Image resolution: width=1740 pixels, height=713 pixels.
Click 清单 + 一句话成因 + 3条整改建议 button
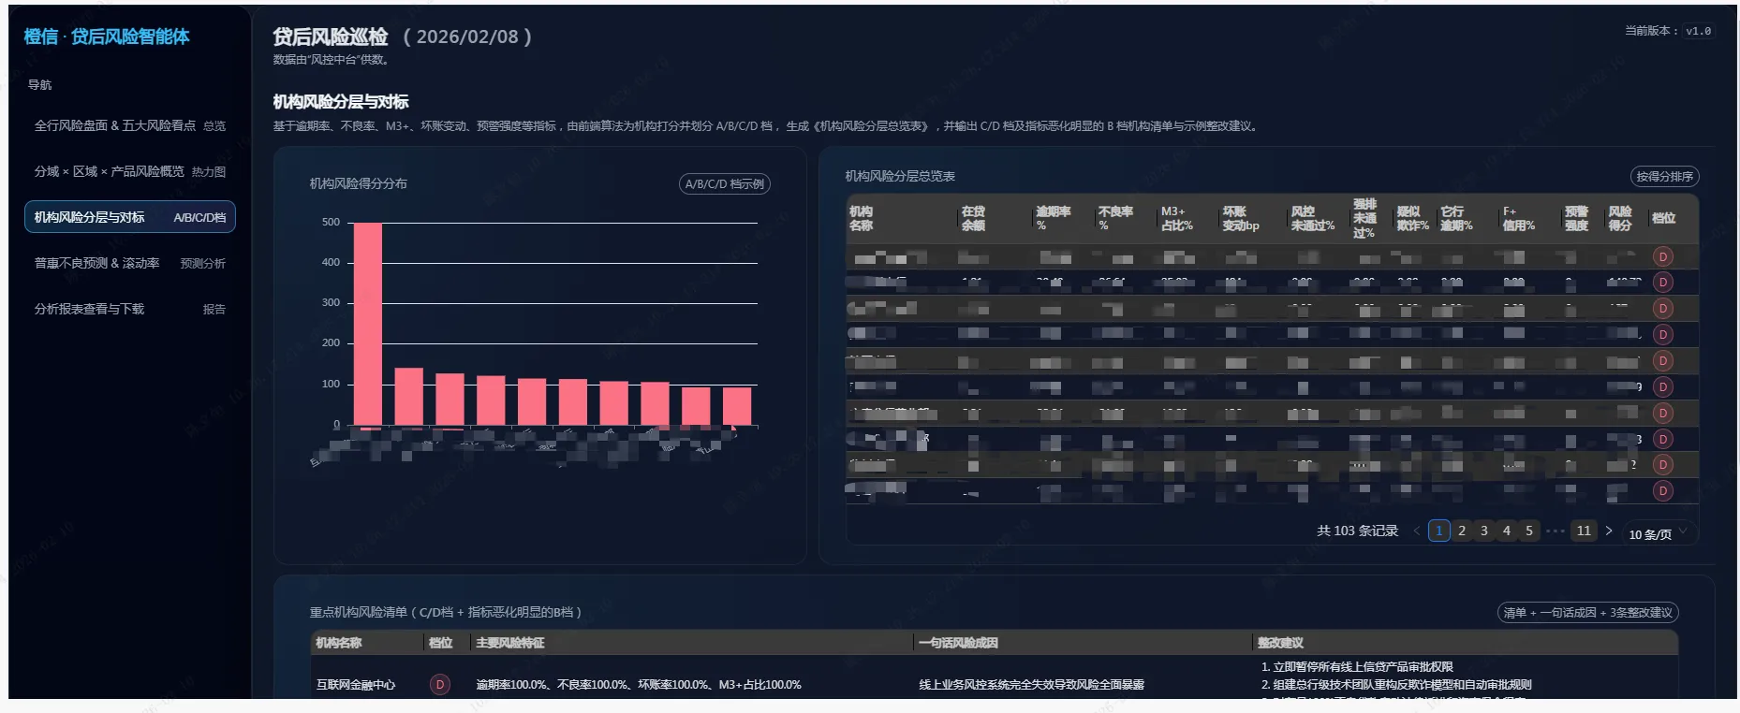[1586, 613]
